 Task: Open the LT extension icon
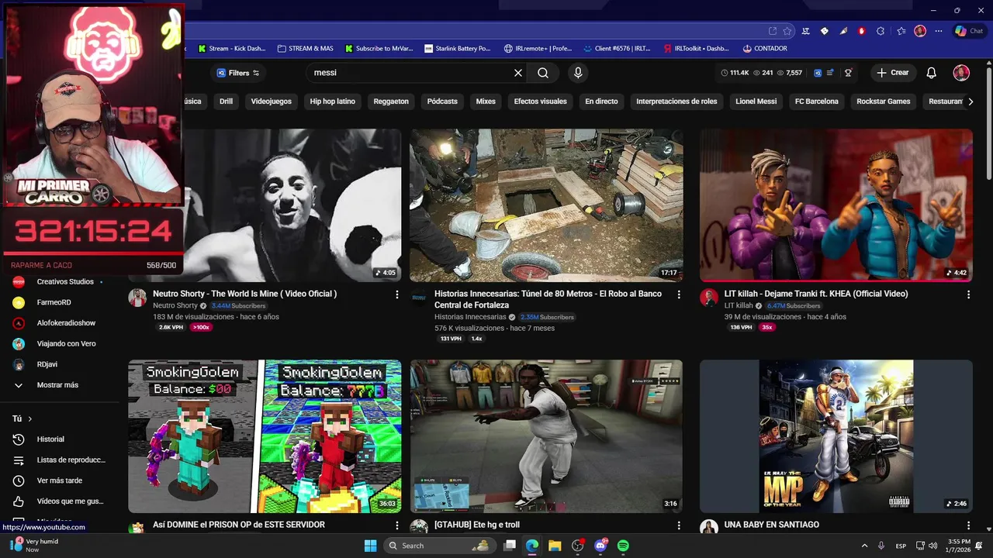click(x=805, y=31)
